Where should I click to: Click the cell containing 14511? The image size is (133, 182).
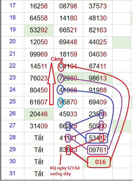pyautogui.click(x=39, y=66)
